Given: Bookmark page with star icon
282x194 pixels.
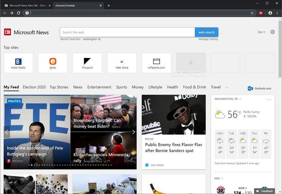Looking at the screenshot, I should (252, 13).
